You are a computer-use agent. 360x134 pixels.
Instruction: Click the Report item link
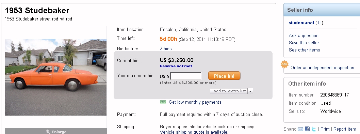tap(345, 129)
